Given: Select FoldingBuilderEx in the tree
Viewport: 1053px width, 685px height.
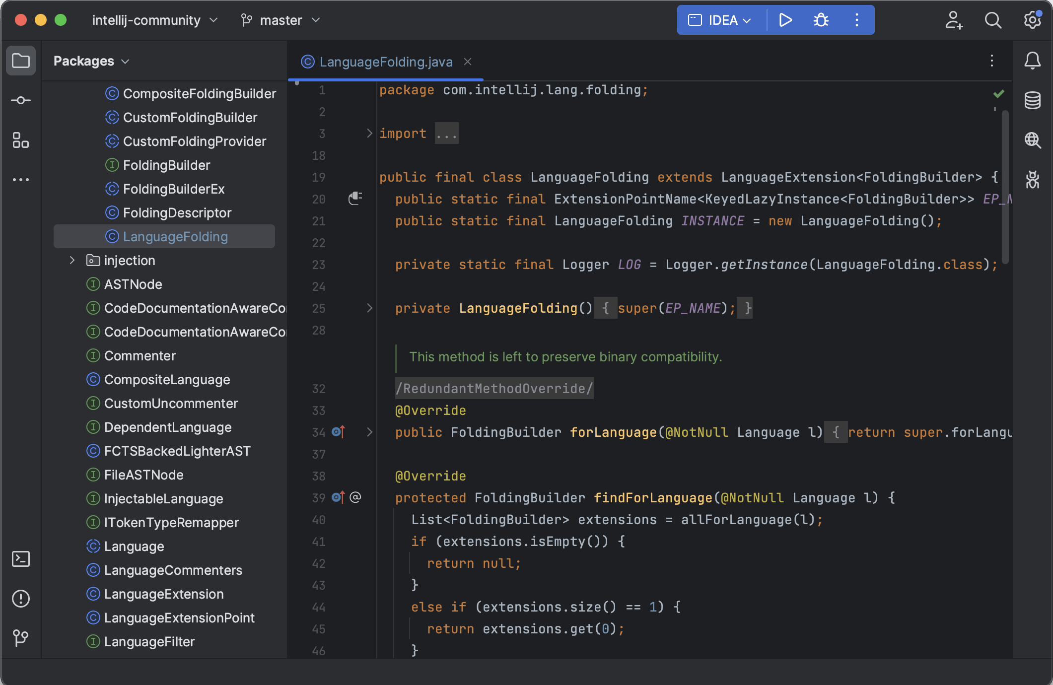Looking at the screenshot, I should pos(174,189).
